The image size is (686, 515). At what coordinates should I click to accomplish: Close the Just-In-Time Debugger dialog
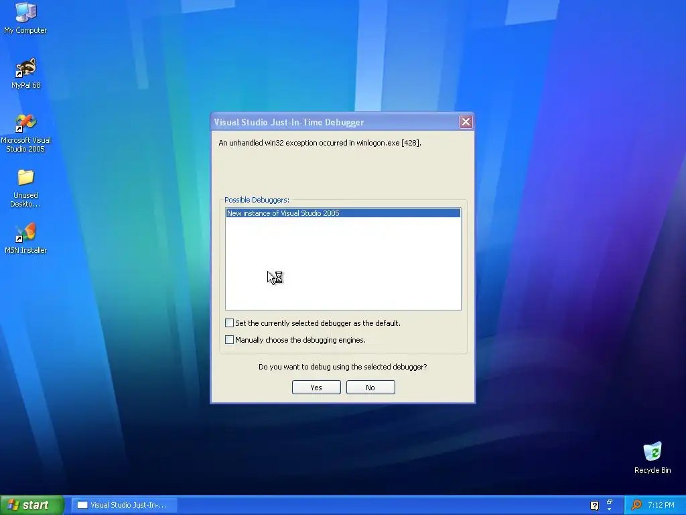(466, 122)
